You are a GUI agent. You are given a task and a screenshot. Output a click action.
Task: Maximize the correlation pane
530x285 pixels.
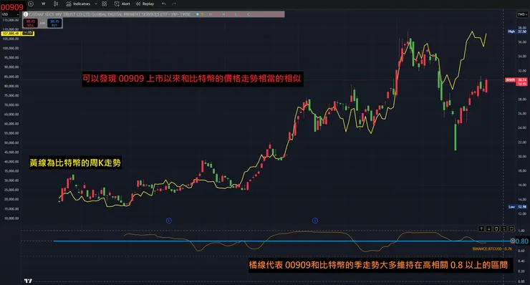coord(511,229)
